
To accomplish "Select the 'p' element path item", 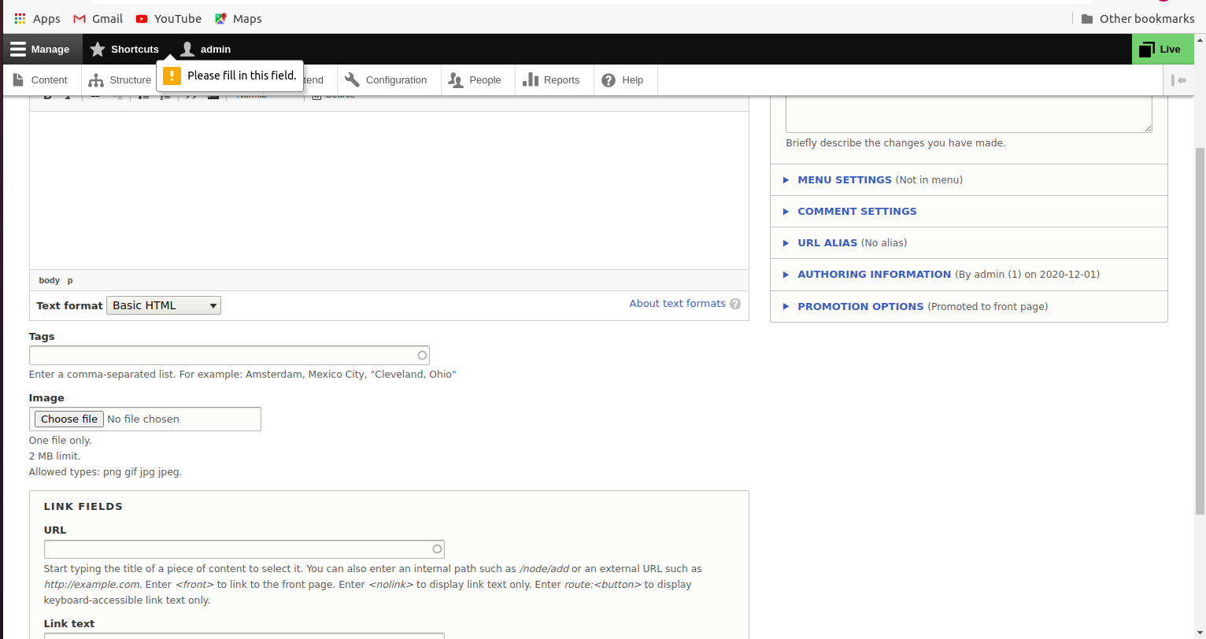I will (70, 280).
